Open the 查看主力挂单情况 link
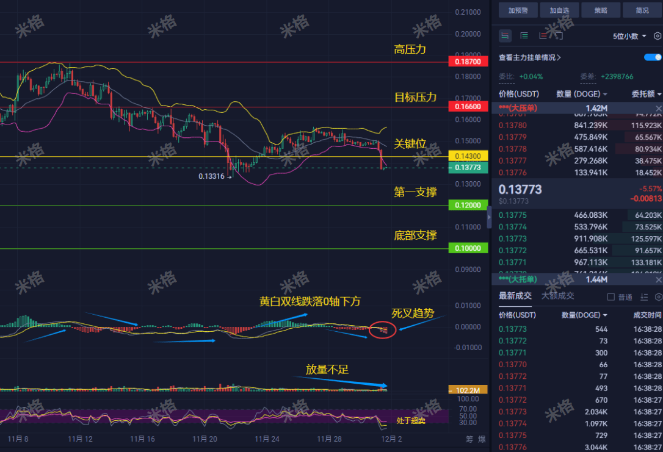Screen dimensions: 663x452 point(530,57)
